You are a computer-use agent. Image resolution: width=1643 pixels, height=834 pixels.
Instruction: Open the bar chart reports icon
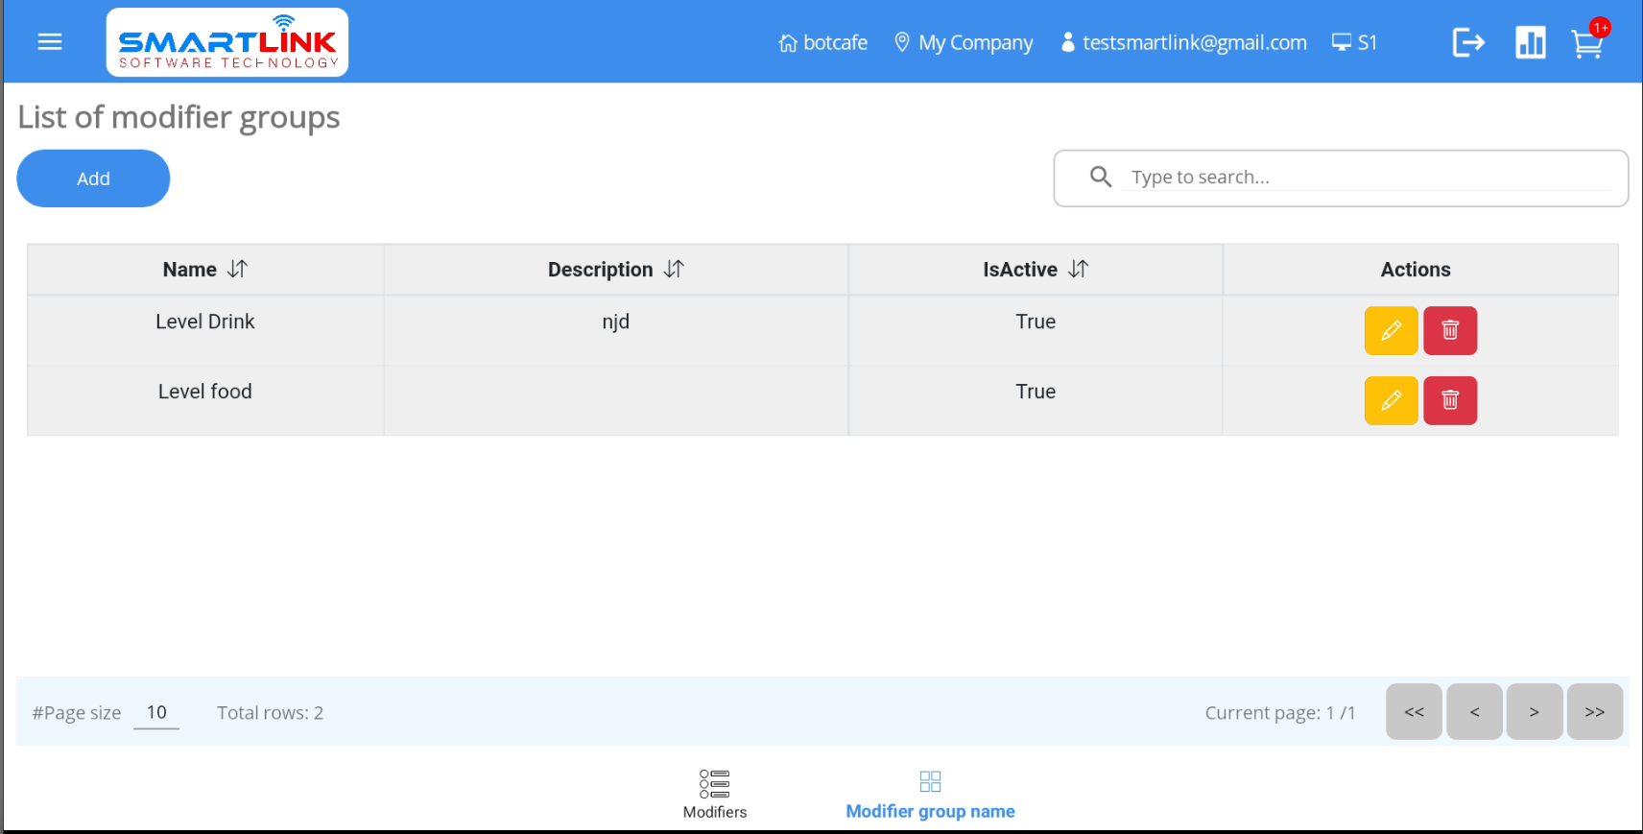pos(1530,42)
